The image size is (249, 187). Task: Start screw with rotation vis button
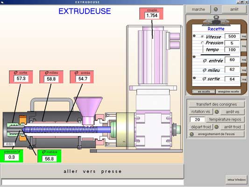[x=201, y=112]
